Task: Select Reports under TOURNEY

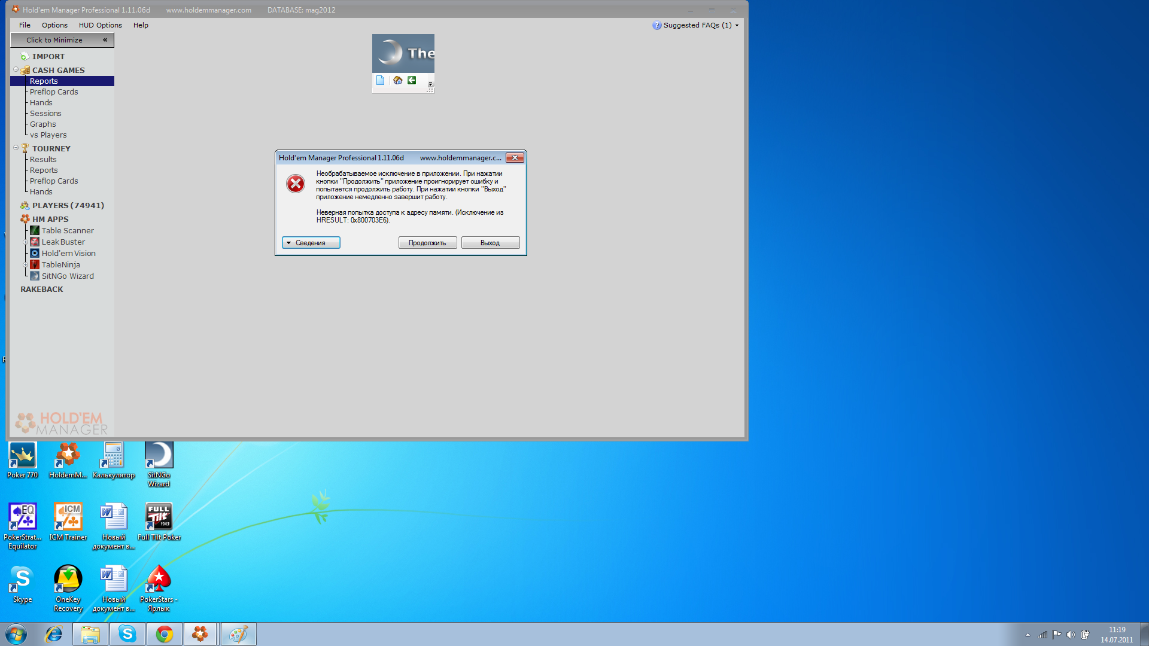Action: tap(44, 170)
